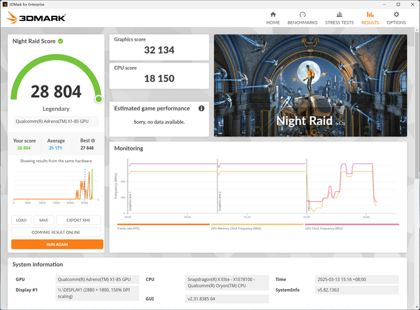Click the System Information heading
This screenshot has height=310, width=420.
coord(38,265)
